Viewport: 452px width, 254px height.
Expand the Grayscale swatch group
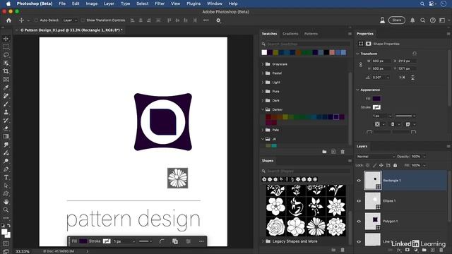pos(263,64)
